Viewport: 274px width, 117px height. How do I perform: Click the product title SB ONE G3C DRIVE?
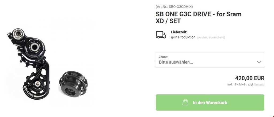pyautogui.click(x=199, y=17)
